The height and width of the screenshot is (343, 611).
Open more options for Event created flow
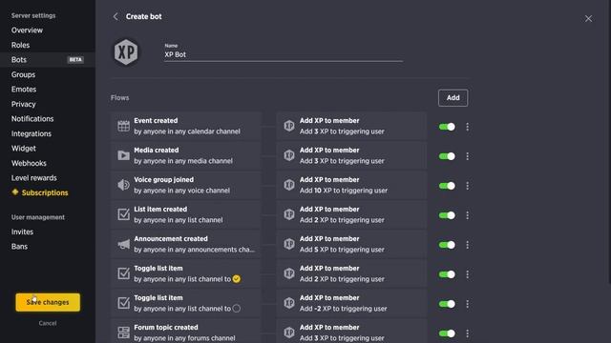point(467,127)
